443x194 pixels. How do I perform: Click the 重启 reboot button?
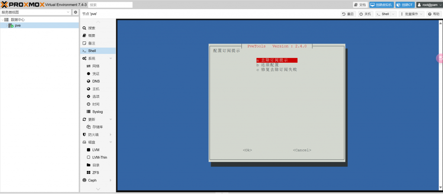point(348,14)
